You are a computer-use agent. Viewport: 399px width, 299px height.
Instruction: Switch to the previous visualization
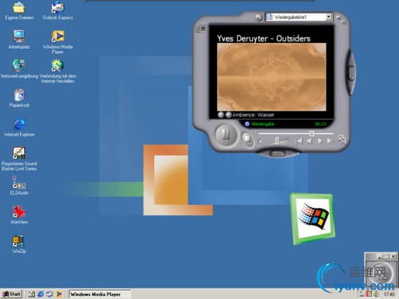click(220, 115)
